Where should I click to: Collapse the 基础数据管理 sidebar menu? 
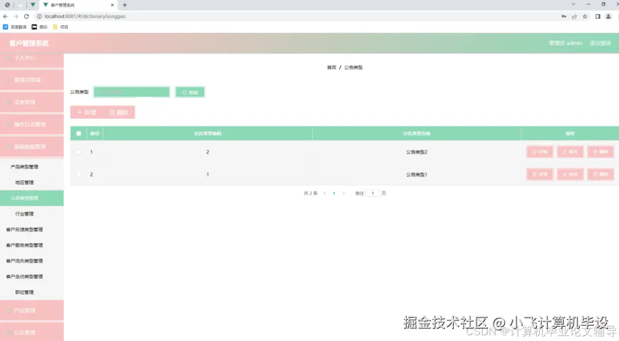pyautogui.click(x=31, y=146)
